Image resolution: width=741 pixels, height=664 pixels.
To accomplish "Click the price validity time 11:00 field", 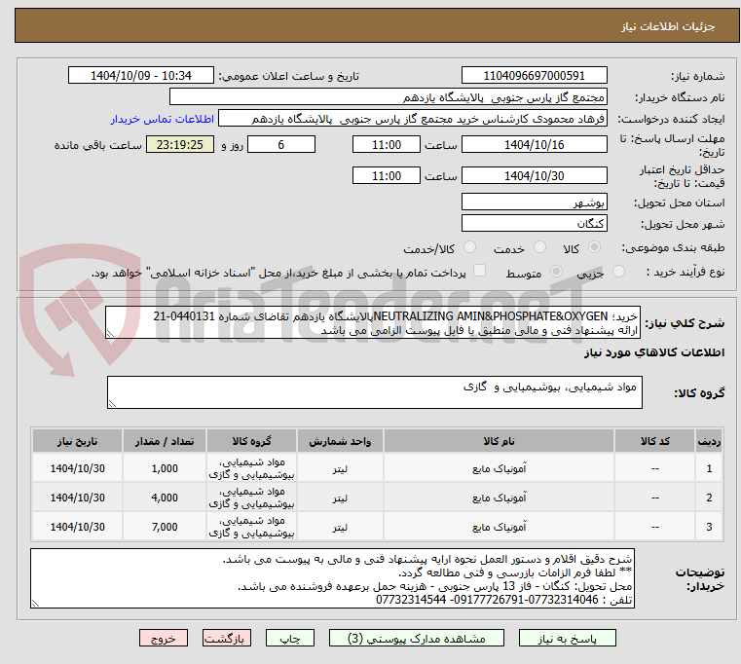I will 387,175.
